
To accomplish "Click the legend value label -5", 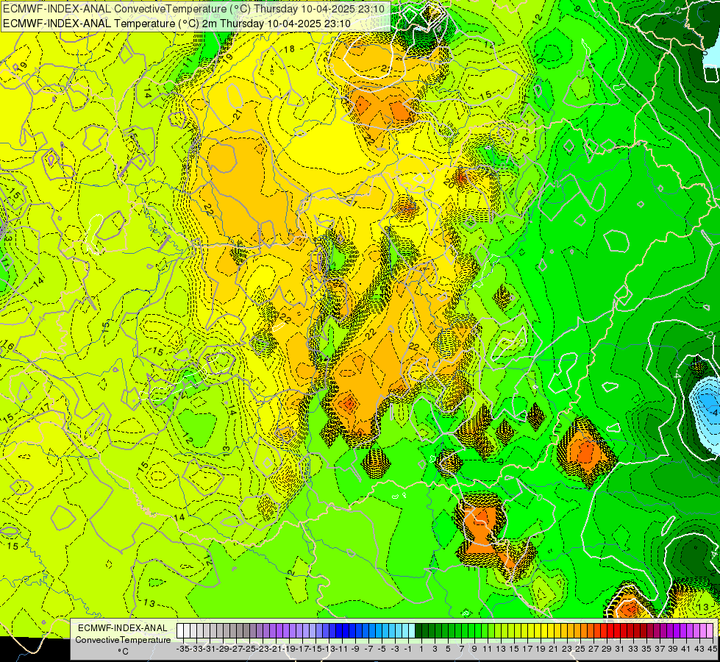I will click(x=382, y=649).
